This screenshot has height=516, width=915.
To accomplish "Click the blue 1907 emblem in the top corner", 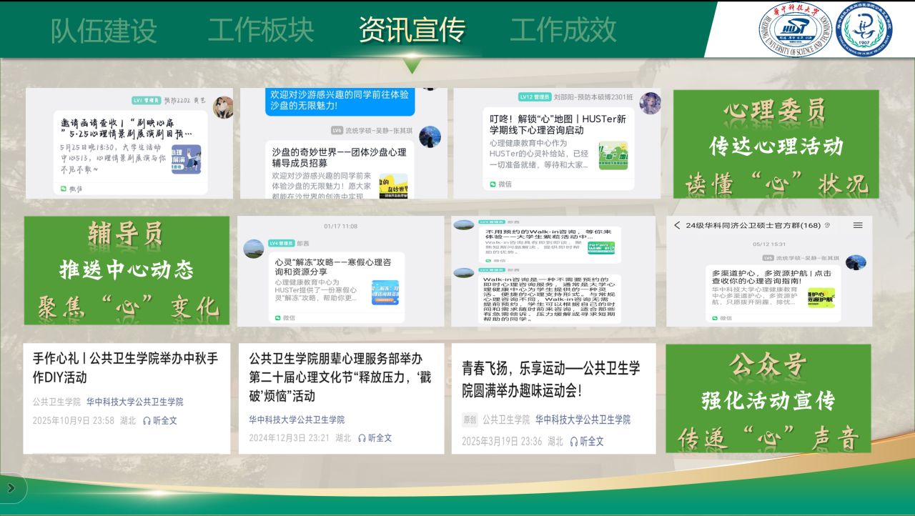I will click(x=863, y=31).
